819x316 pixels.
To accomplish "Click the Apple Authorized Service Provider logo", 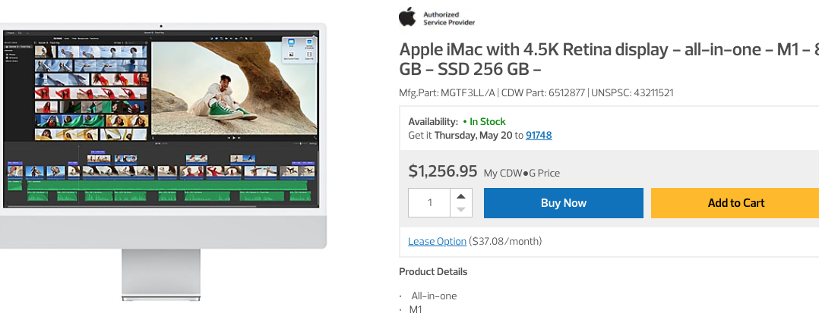I will (437, 17).
